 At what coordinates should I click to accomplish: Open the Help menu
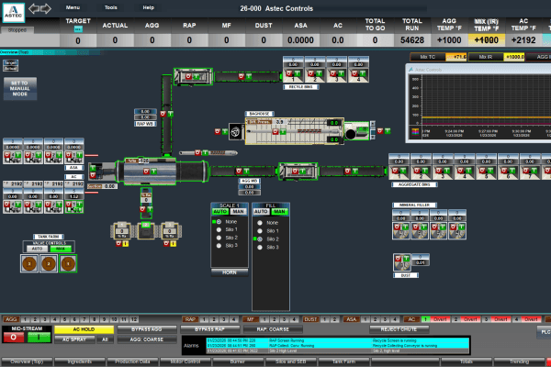pyautogui.click(x=148, y=7)
